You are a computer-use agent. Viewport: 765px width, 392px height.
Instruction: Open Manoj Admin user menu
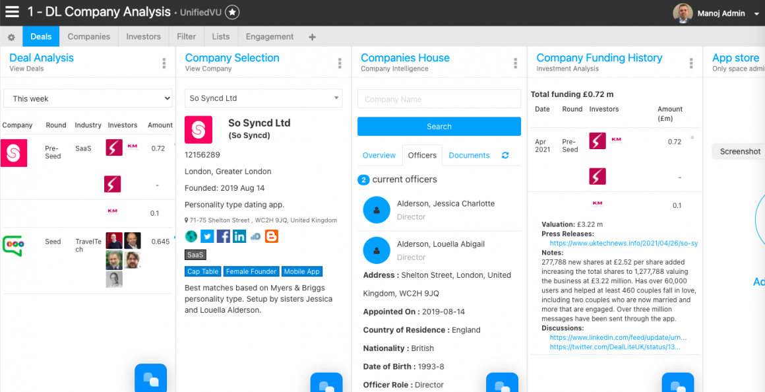coord(716,13)
